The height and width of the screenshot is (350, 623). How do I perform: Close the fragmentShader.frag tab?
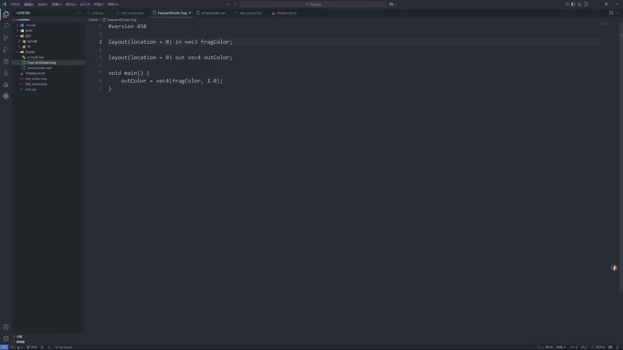(x=190, y=13)
